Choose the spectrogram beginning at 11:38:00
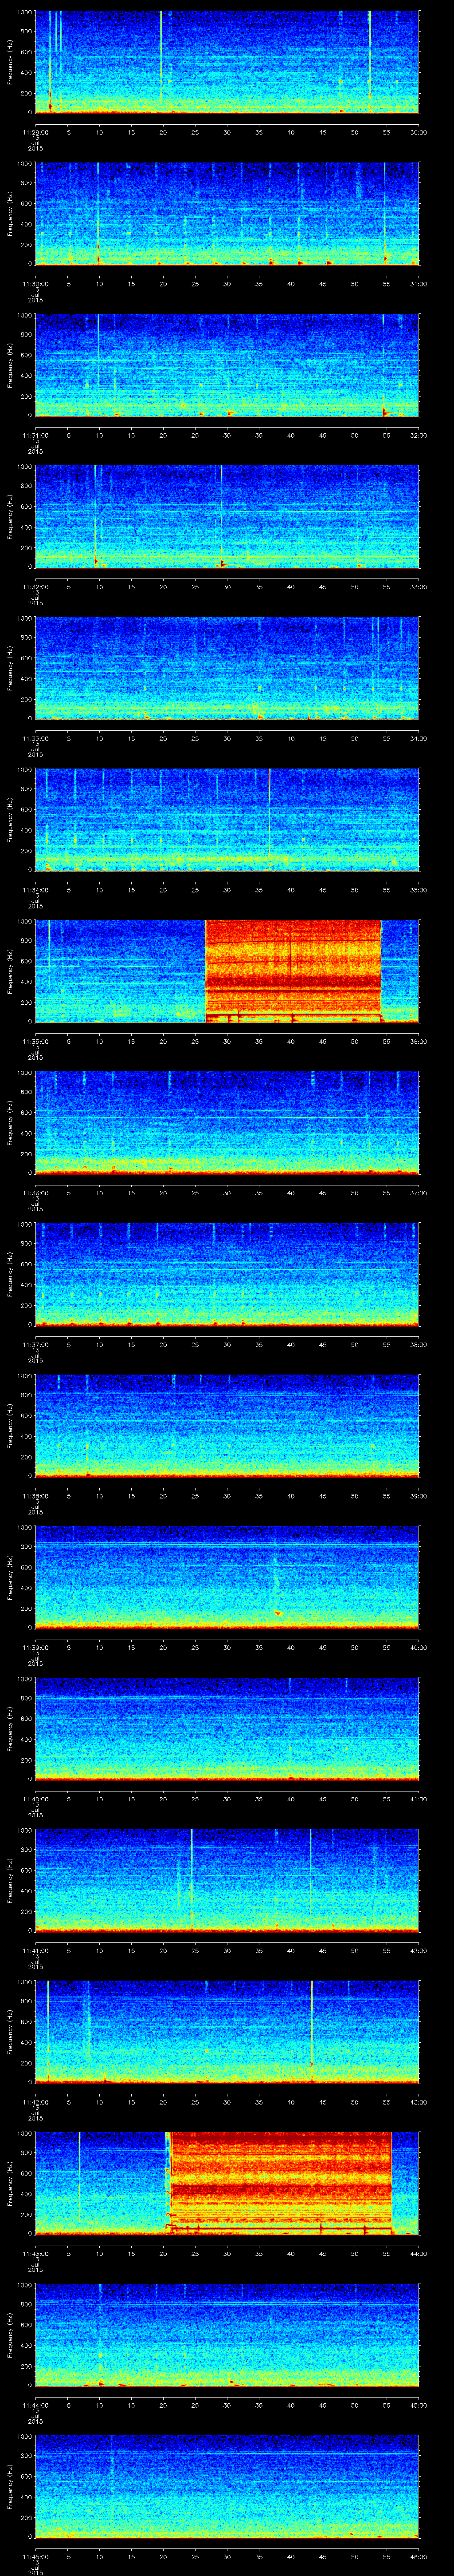The width and height of the screenshot is (454, 2576). pos(227,1426)
